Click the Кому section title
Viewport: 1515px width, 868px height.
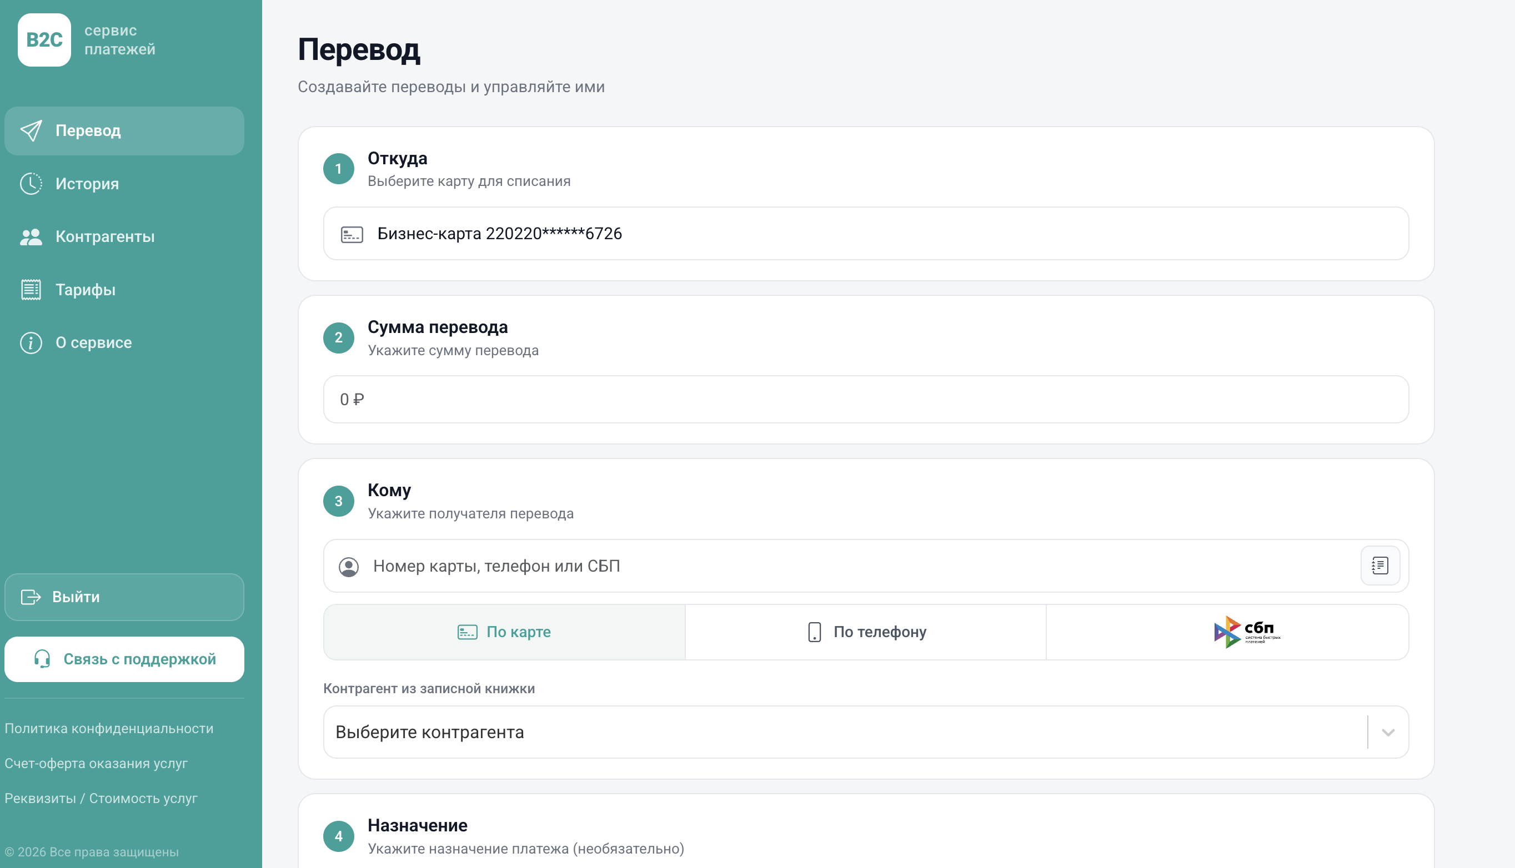pos(389,490)
